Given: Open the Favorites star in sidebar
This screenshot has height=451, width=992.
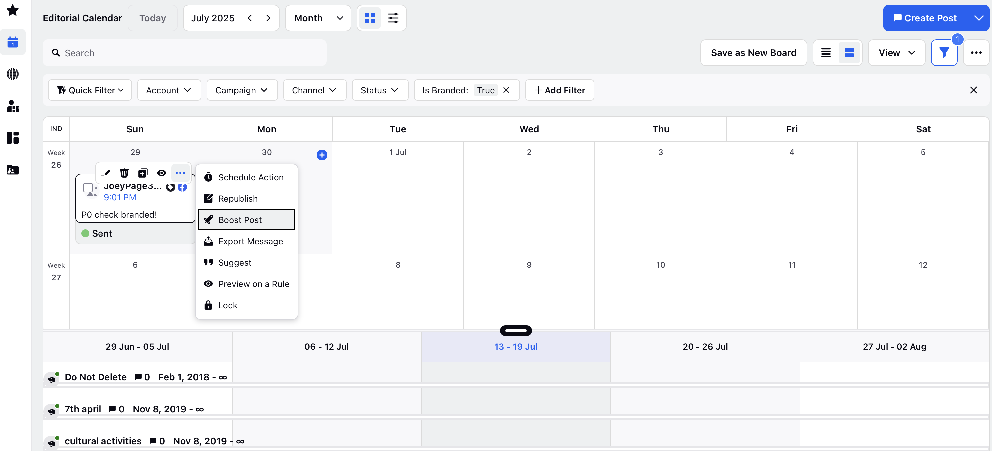Looking at the screenshot, I should click(13, 10).
